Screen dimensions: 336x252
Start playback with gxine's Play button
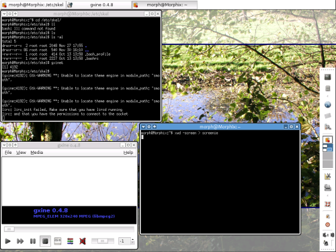coord(8,241)
